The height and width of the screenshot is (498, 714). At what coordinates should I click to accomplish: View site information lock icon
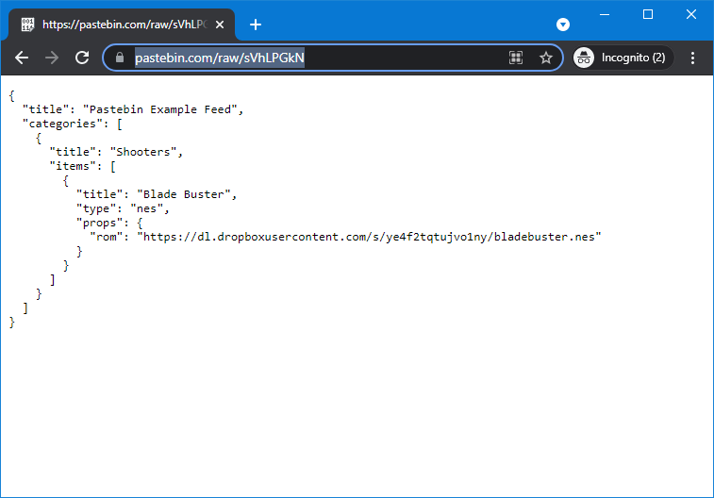[x=119, y=58]
